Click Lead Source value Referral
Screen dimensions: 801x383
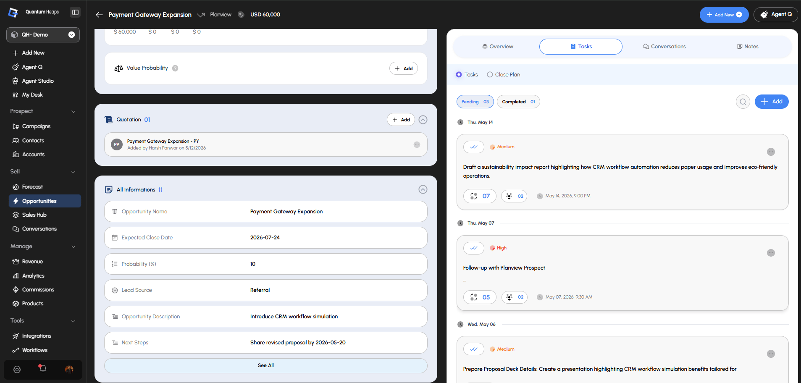[x=260, y=290]
